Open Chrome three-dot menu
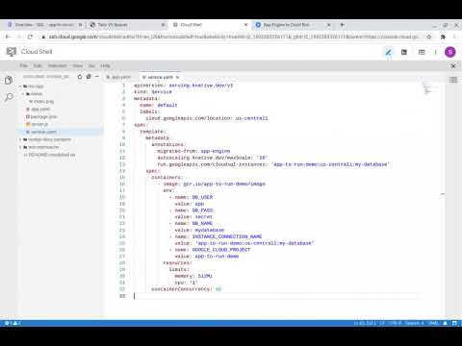The height and width of the screenshot is (346, 462). pos(454,37)
